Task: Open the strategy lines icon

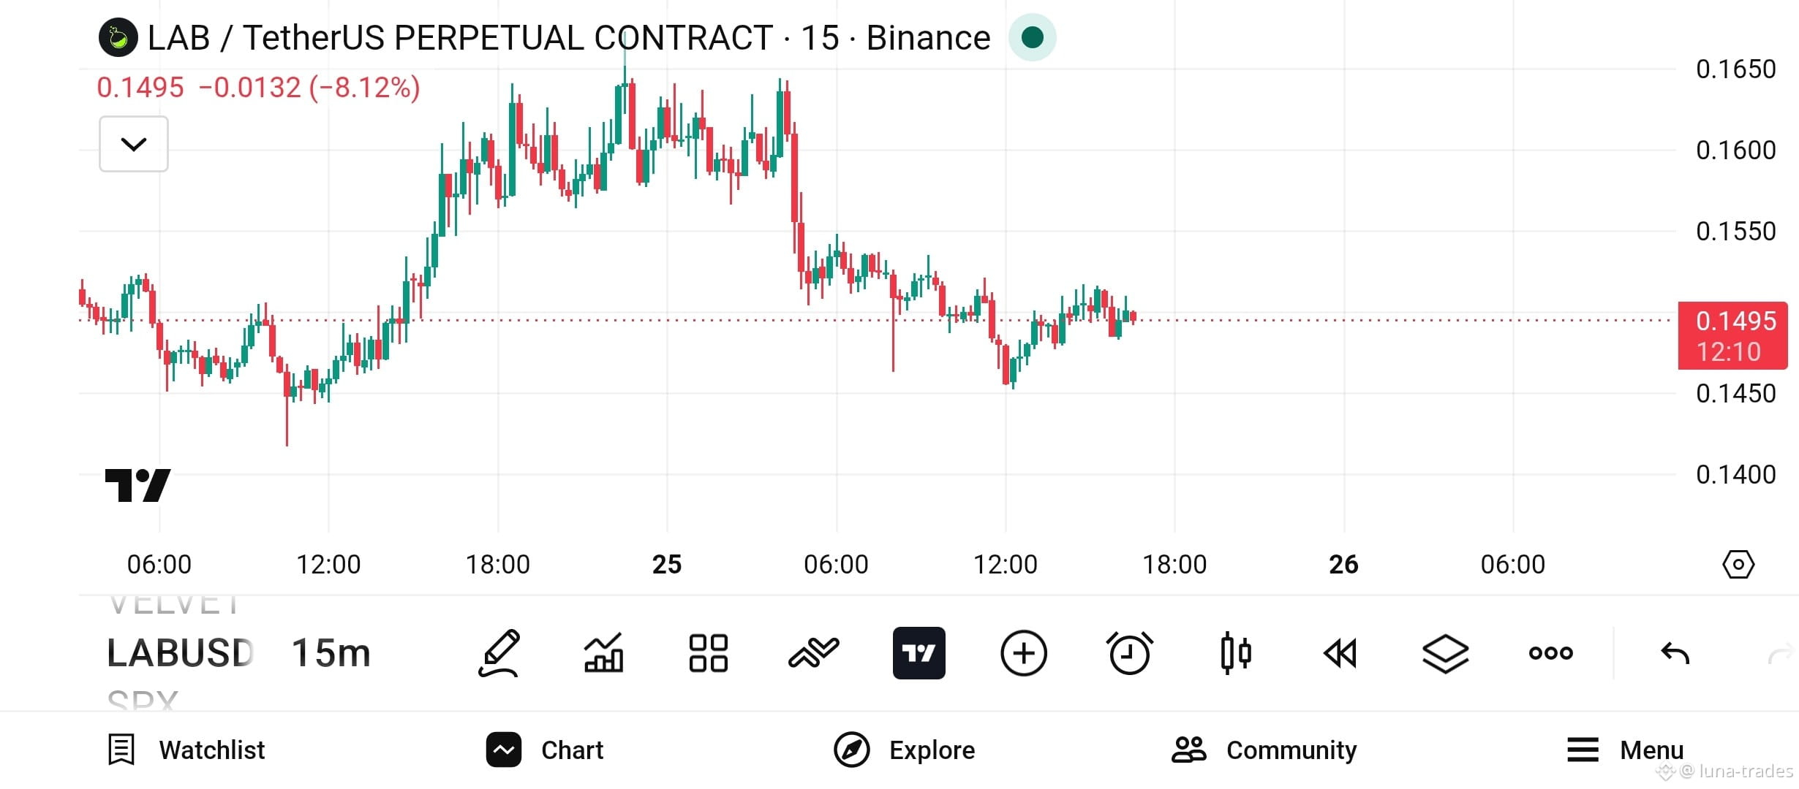Action: click(813, 653)
